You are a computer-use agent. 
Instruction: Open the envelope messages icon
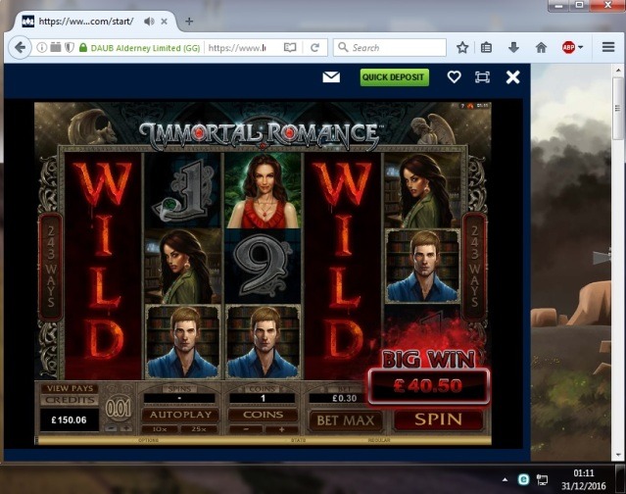point(331,76)
